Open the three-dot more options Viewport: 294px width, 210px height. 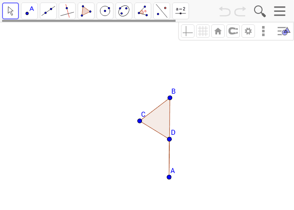263,31
